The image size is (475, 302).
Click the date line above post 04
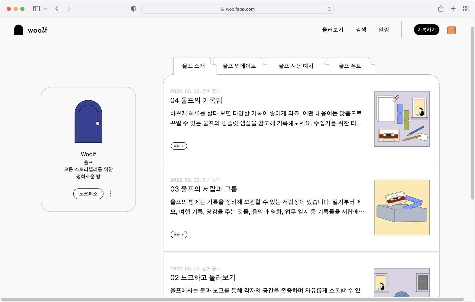[195, 91]
